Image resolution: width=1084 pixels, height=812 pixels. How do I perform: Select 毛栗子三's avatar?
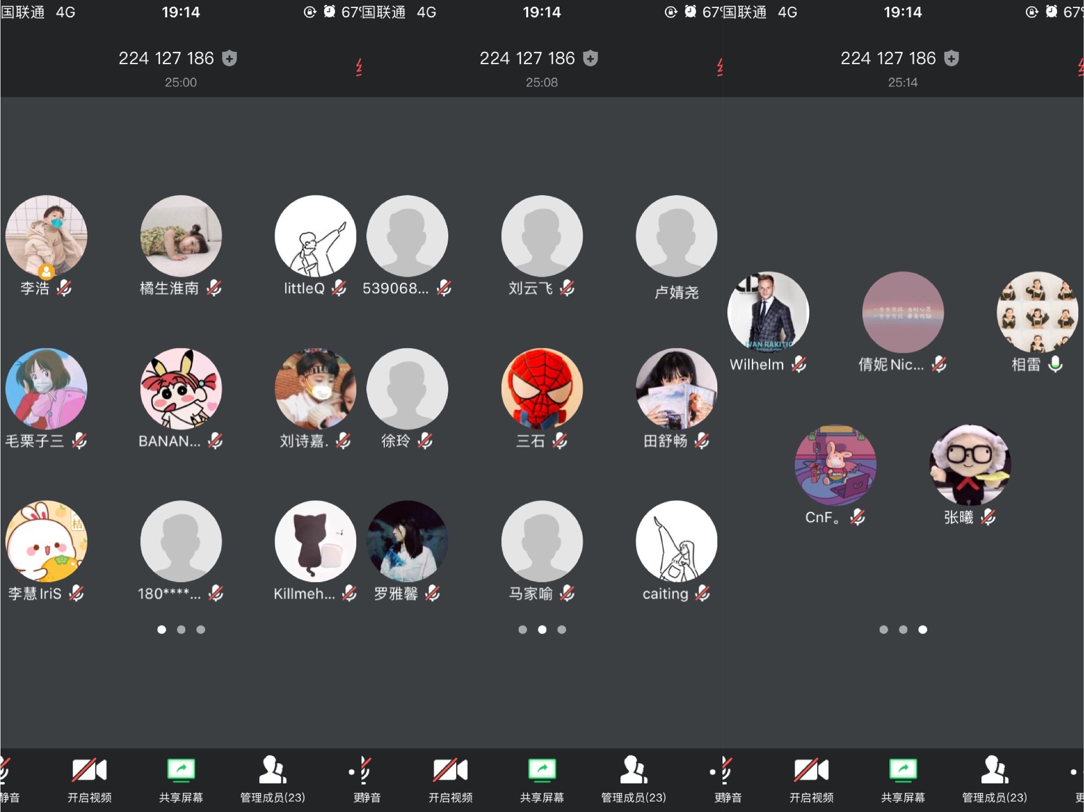47,389
